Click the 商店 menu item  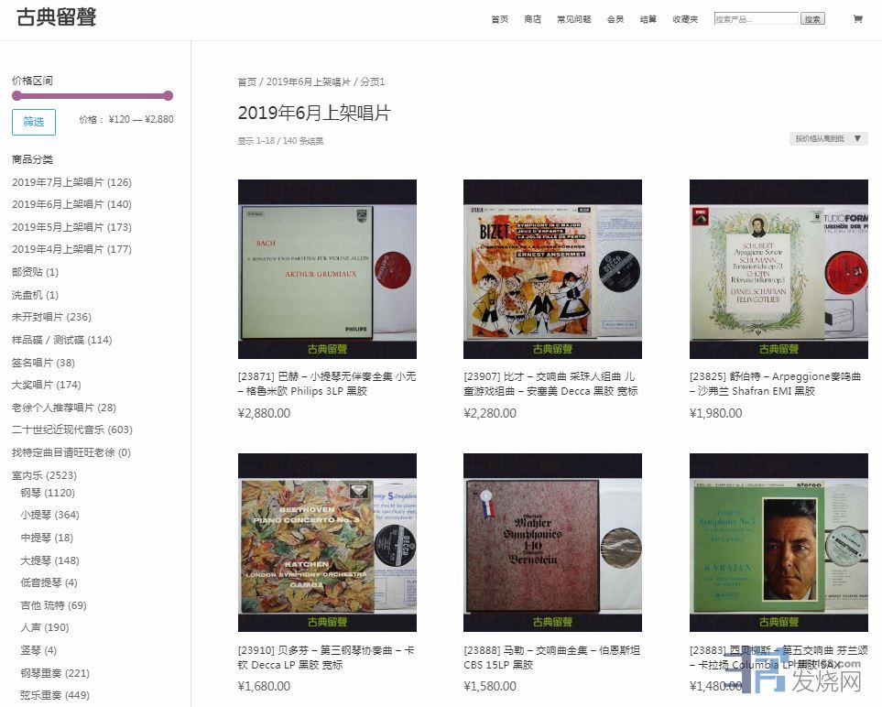[x=532, y=19]
